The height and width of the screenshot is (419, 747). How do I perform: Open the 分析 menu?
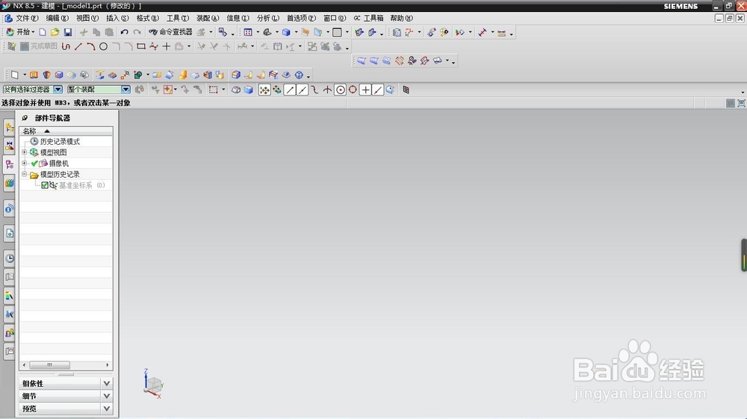(267, 18)
